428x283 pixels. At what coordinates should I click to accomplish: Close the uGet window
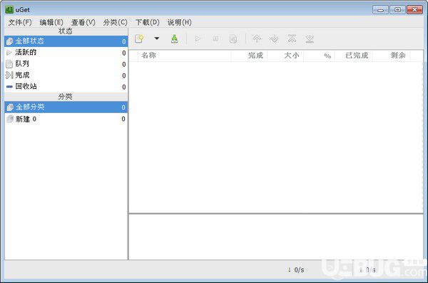[x=414, y=10]
